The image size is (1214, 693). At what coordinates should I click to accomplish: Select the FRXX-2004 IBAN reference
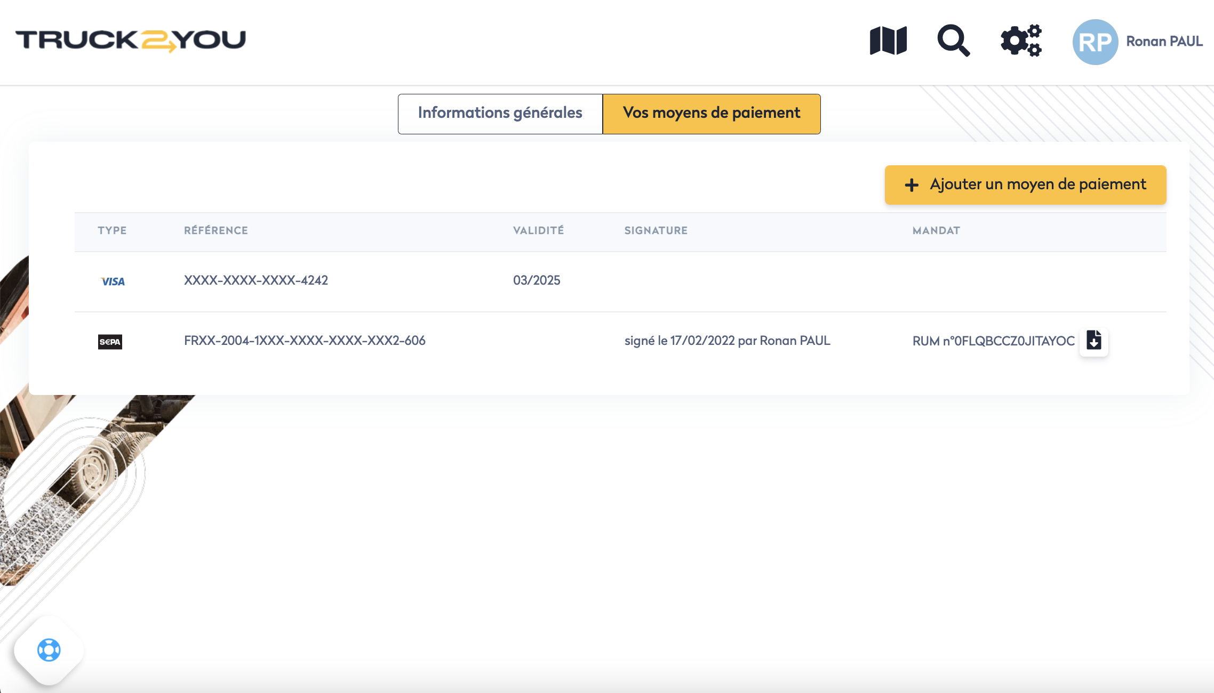pyautogui.click(x=305, y=341)
